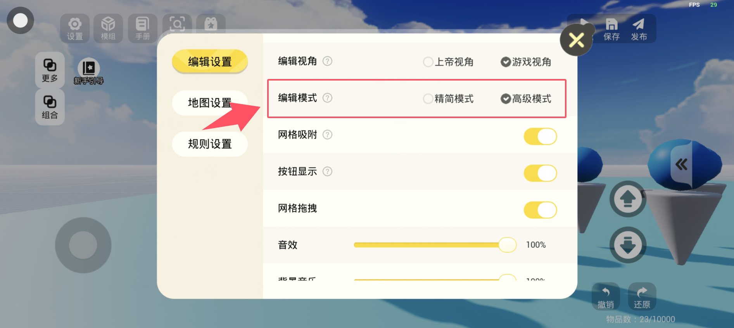Disable the 网格拖拽 grid drag switch
Screen dimensions: 734x328
(x=540, y=210)
